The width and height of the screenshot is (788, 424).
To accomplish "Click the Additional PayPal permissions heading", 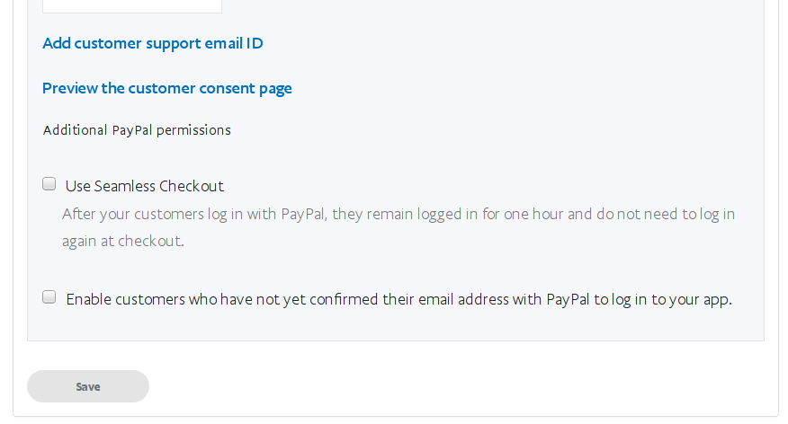I will pos(137,130).
